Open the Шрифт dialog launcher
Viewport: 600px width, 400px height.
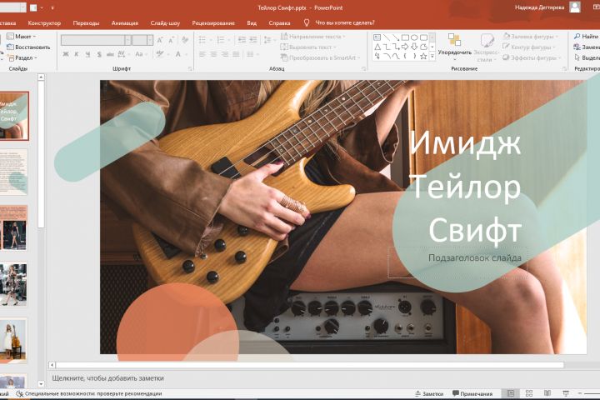(x=190, y=68)
